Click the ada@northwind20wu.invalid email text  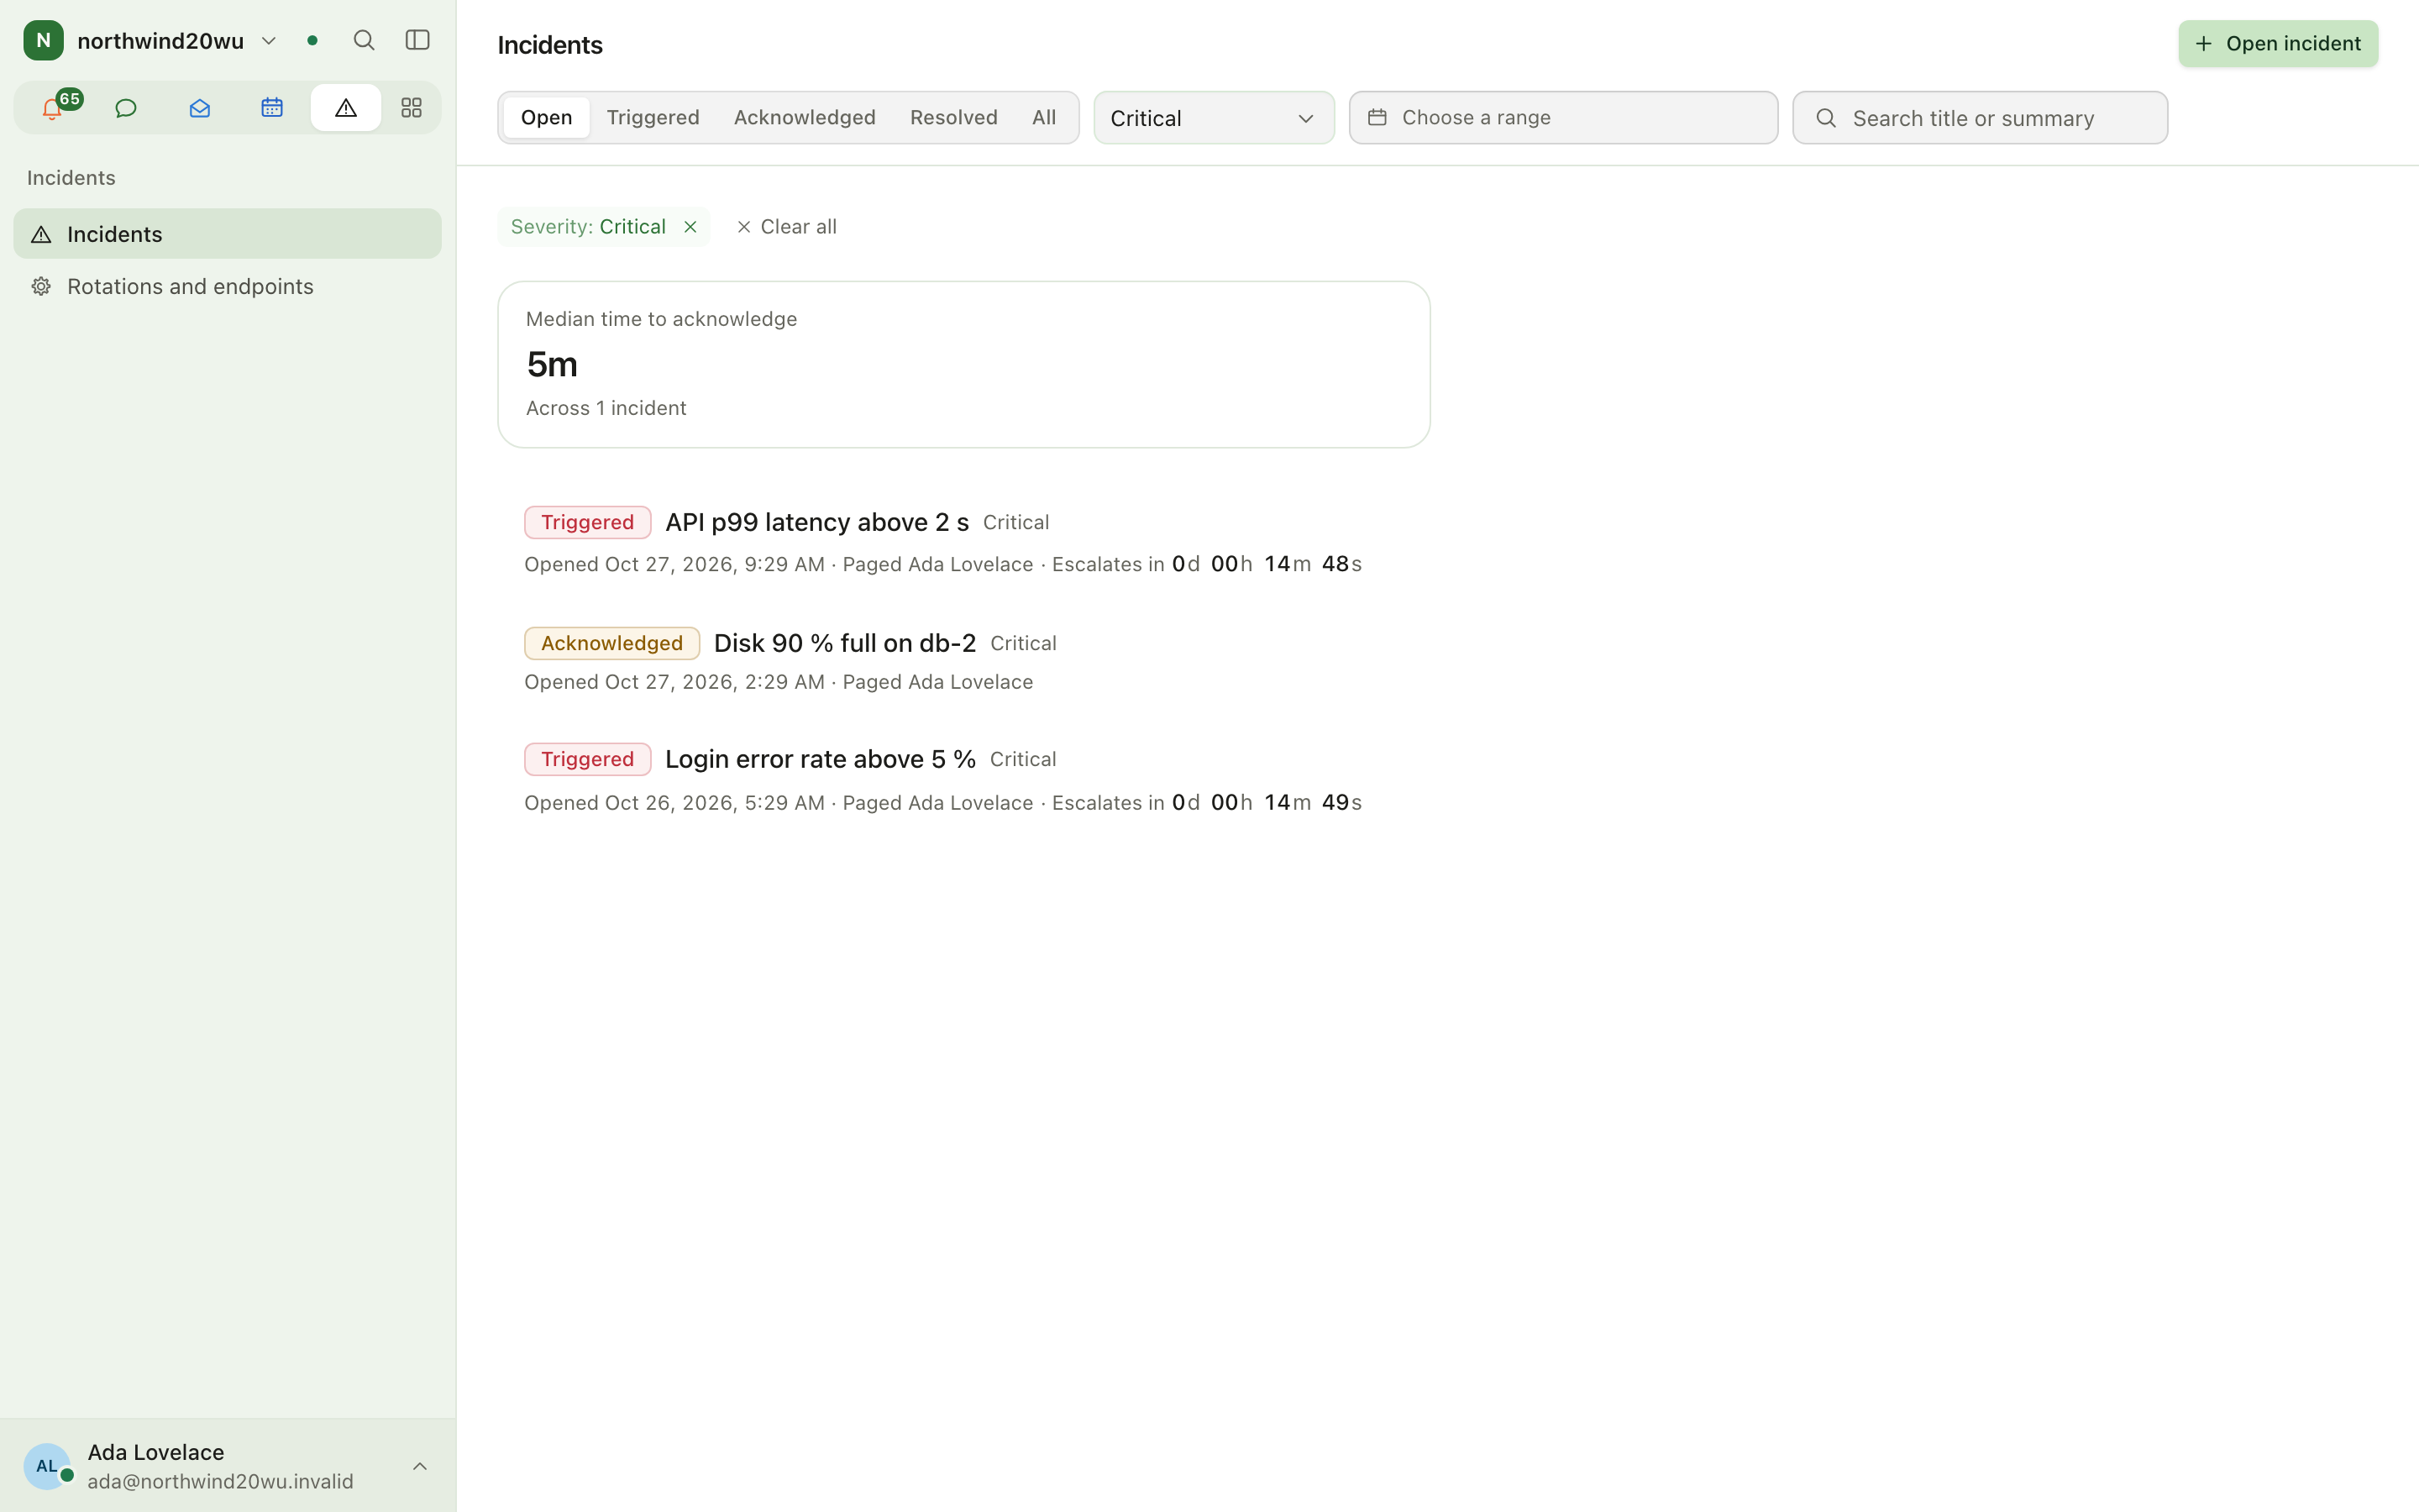pos(220,1481)
